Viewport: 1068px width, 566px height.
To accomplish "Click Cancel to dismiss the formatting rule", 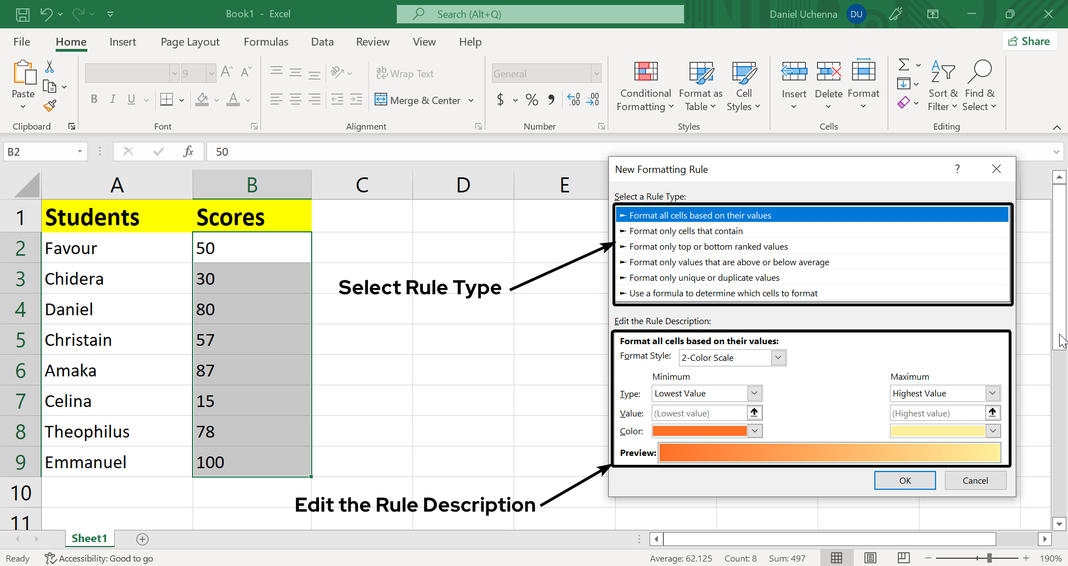I will pyautogui.click(x=975, y=480).
